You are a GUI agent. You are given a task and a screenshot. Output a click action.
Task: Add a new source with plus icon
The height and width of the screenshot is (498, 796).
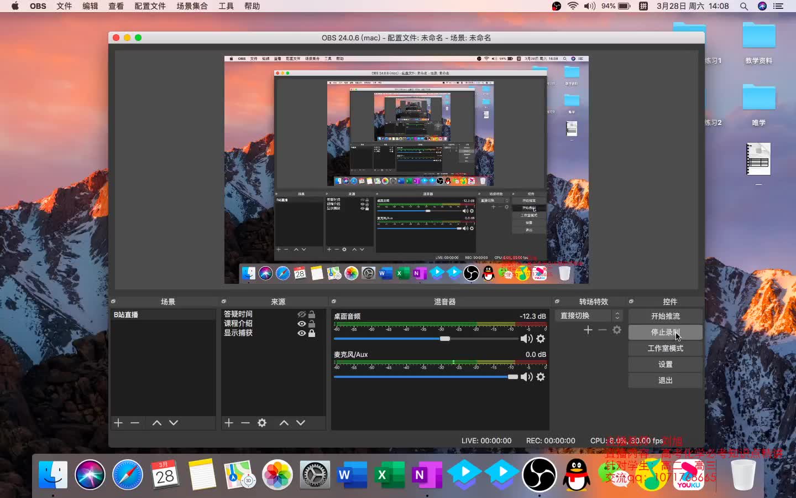coord(229,423)
